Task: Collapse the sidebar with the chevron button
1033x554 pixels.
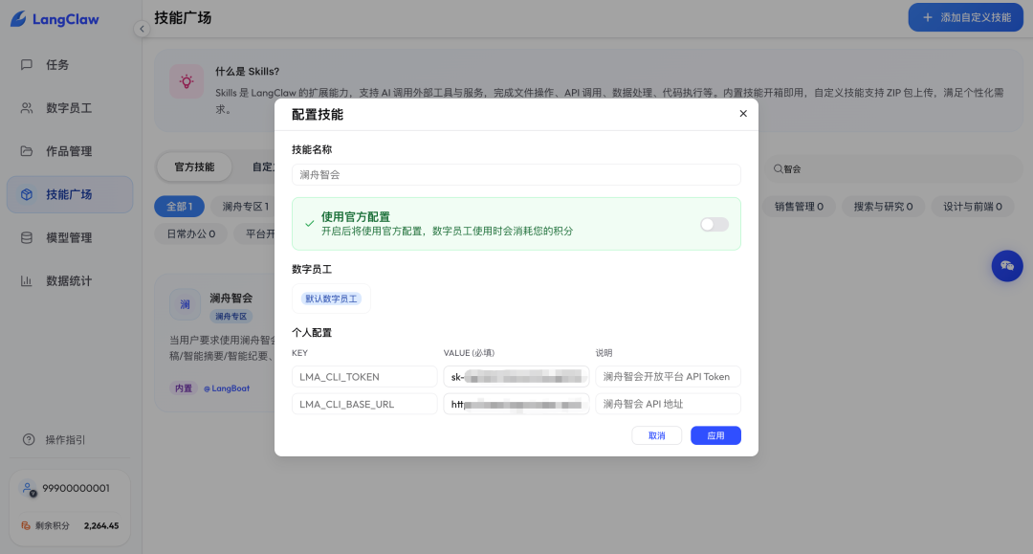Action: (x=142, y=29)
